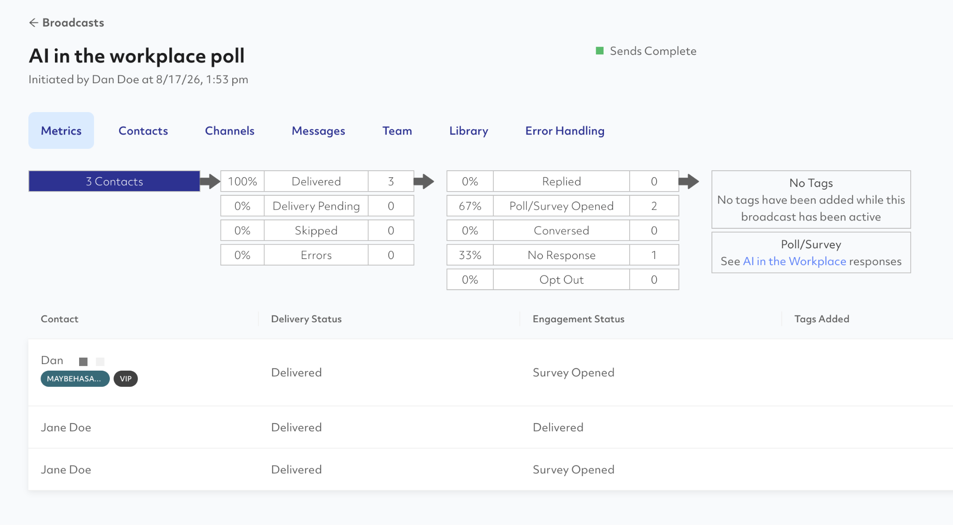Click the Broadcasts back link
953x525 pixels.
[73, 23]
